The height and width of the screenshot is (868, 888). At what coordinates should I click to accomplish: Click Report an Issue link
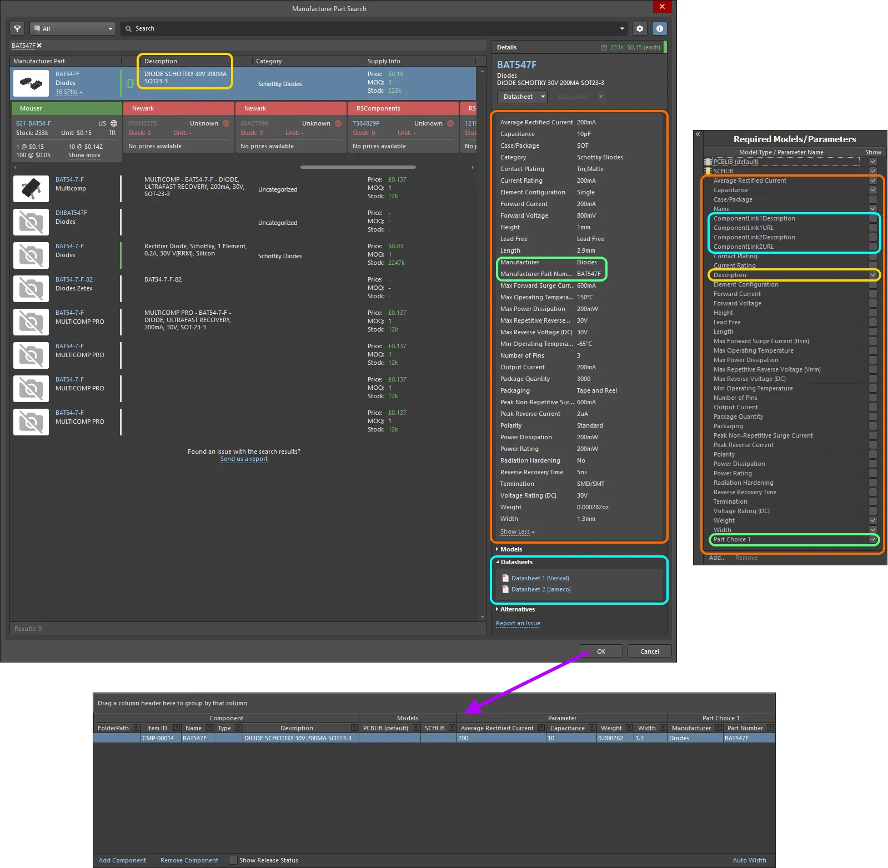pos(518,623)
